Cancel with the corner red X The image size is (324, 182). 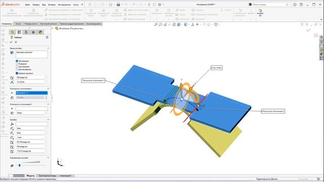click(x=316, y=35)
